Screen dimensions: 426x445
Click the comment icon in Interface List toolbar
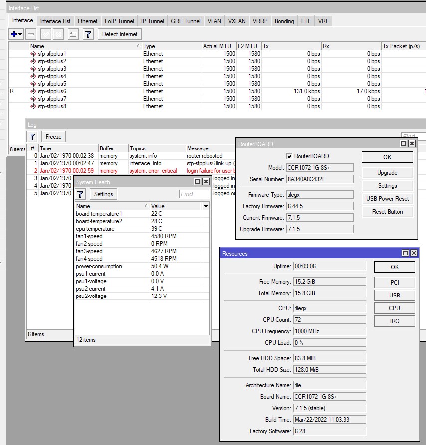pos(73,34)
